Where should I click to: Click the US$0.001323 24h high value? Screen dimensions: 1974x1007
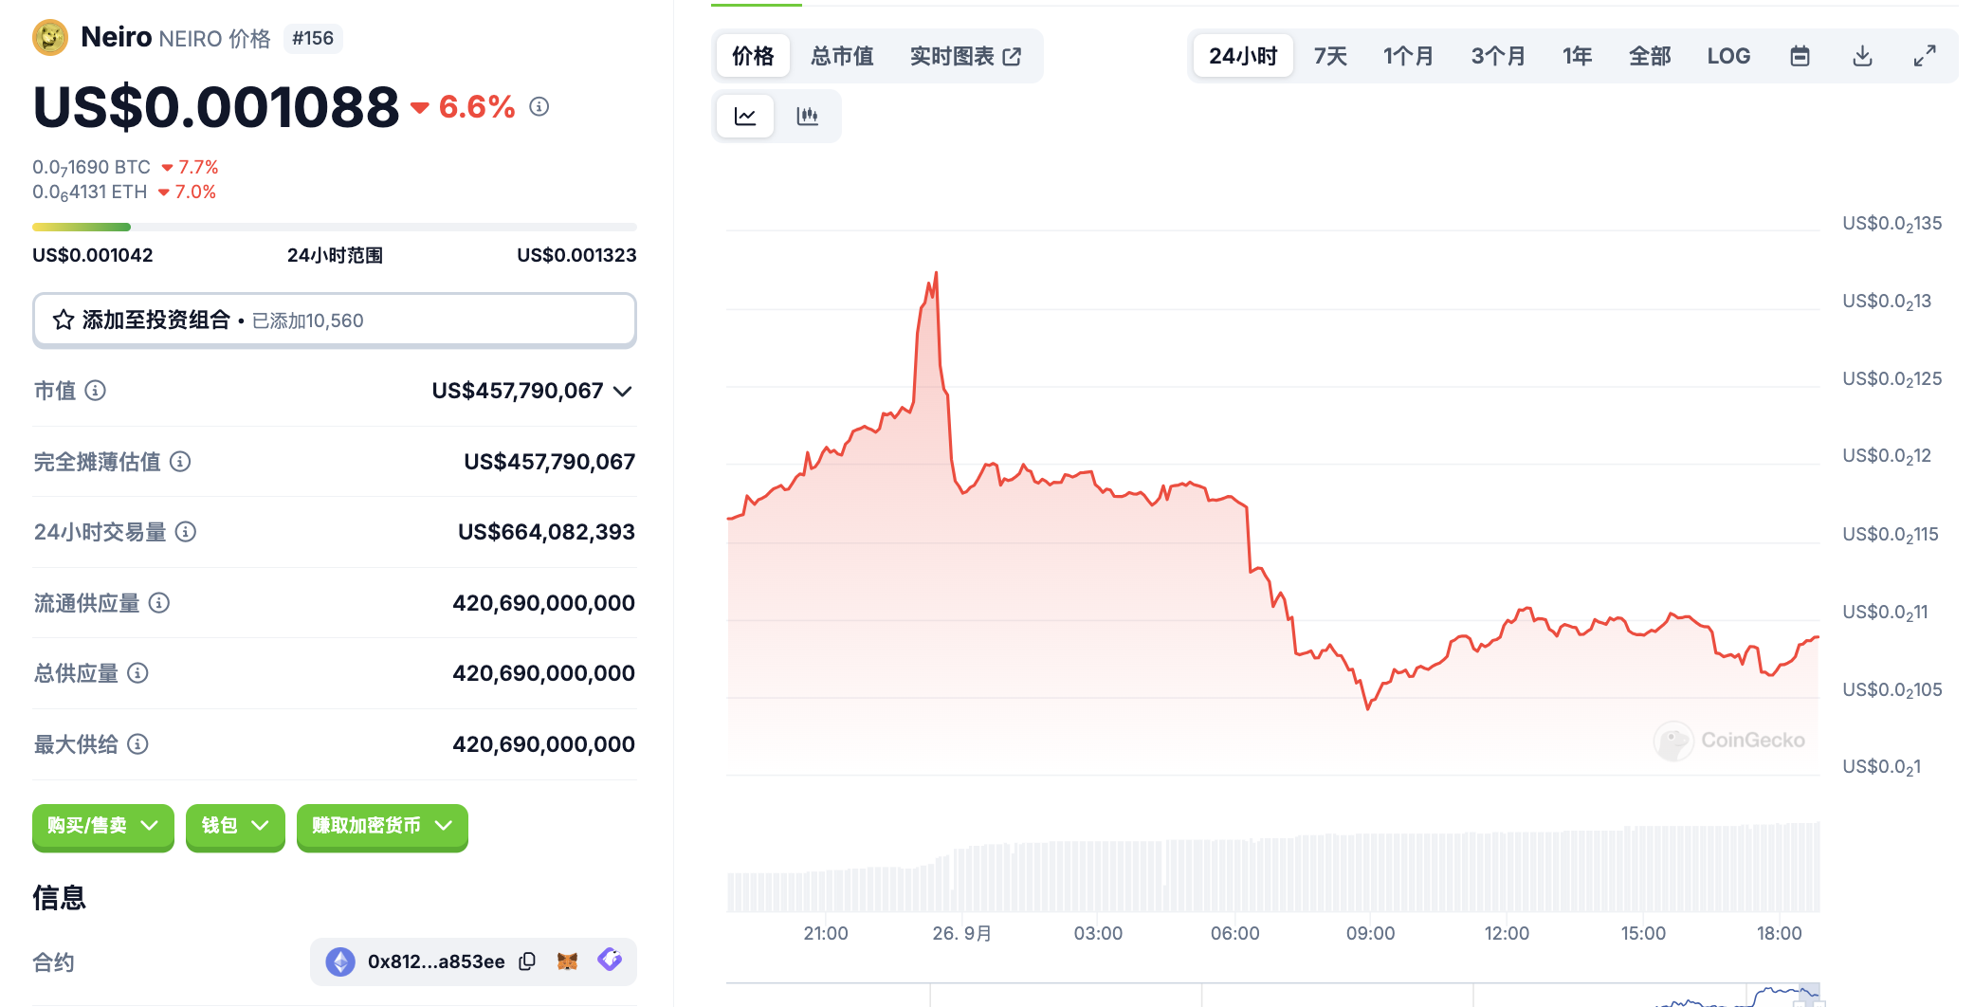point(576,255)
